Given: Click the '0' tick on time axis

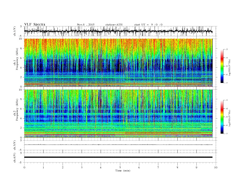Looking at the screenshot, I should (x=24, y=167).
